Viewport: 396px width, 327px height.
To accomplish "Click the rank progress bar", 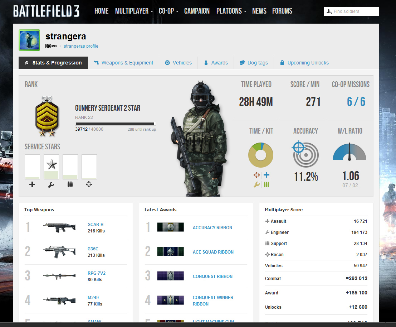I will [x=115, y=124].
